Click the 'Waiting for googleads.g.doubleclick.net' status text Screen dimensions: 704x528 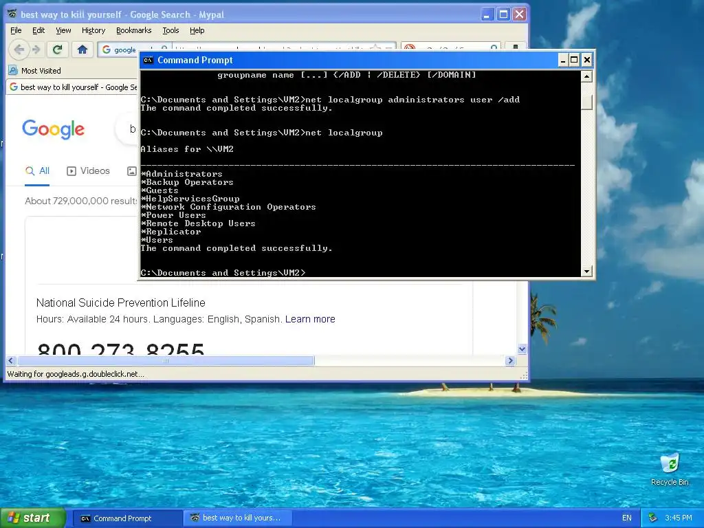click(76, 374)
